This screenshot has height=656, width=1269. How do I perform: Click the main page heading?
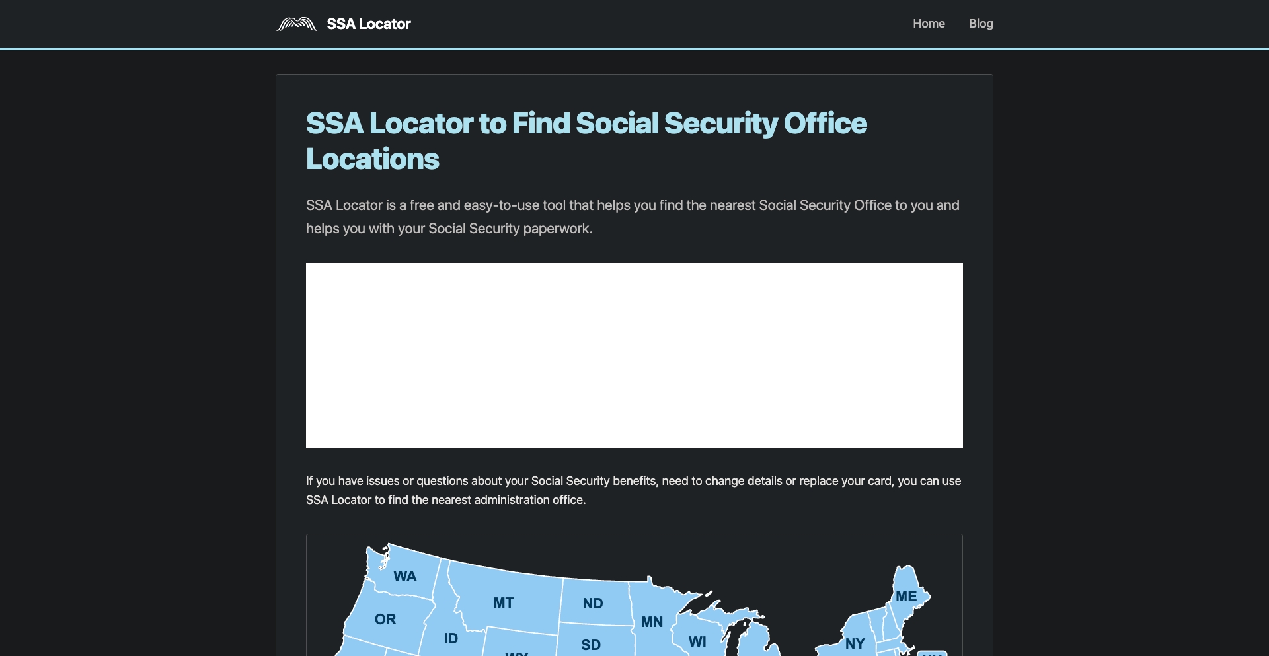click(586, 140)
